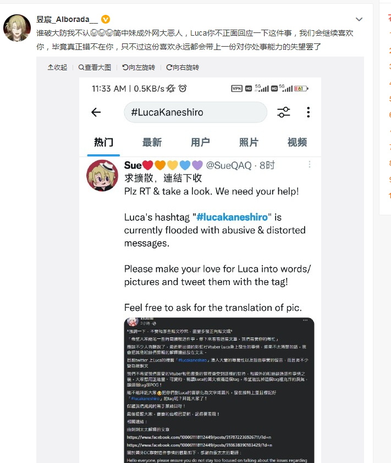Select the 热门 tab
Image resolution: width=391 pixels, height=463 pixels.
point(103,142)
